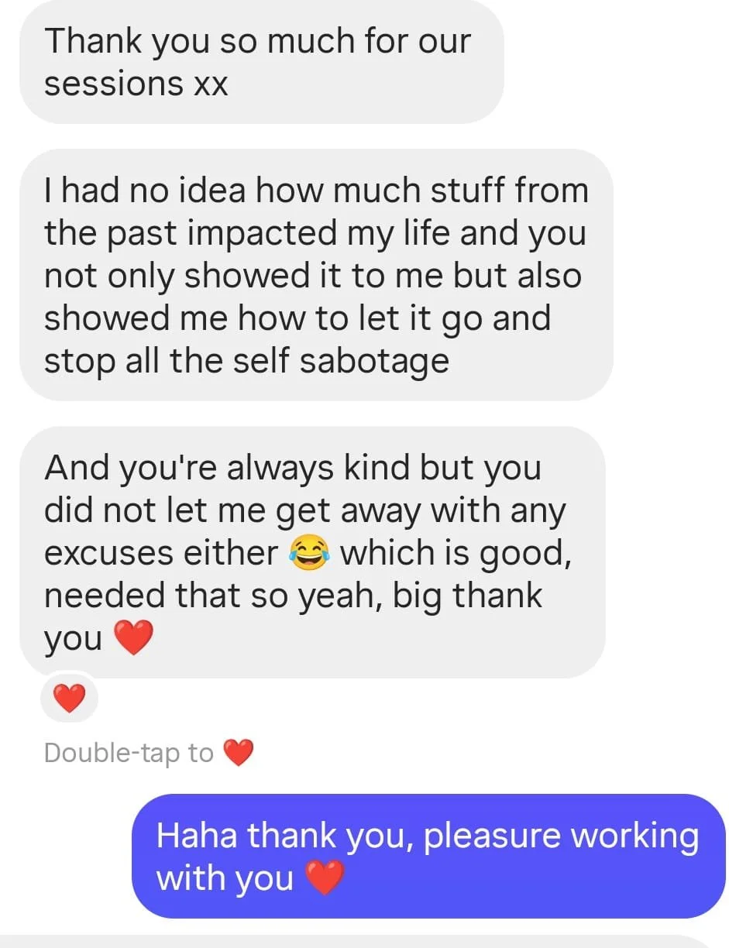Click the text 'sessions xx' in the first bubble

pos(136,84)
